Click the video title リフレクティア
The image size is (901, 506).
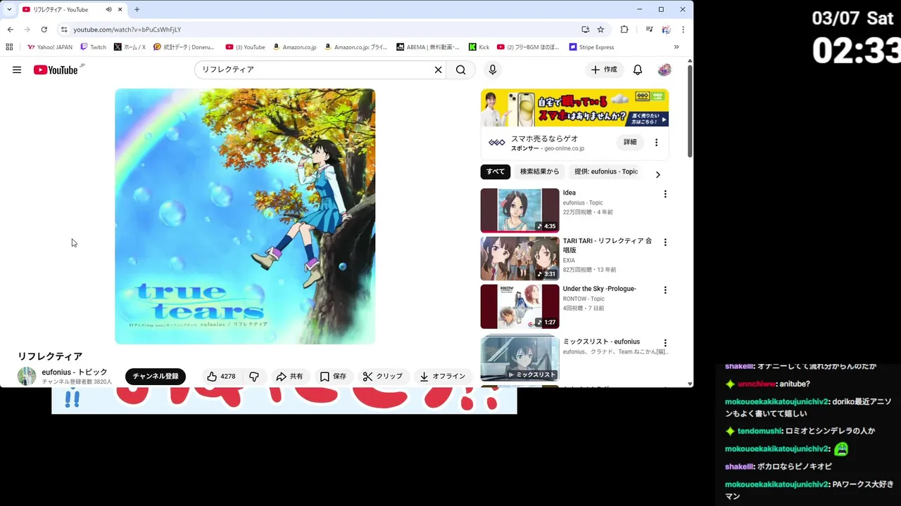click(50, 356)
